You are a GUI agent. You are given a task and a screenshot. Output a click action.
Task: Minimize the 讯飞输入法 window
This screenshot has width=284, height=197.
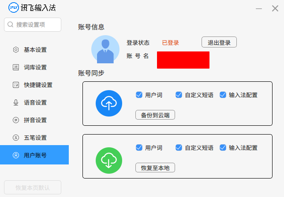[x=259, y=8]
